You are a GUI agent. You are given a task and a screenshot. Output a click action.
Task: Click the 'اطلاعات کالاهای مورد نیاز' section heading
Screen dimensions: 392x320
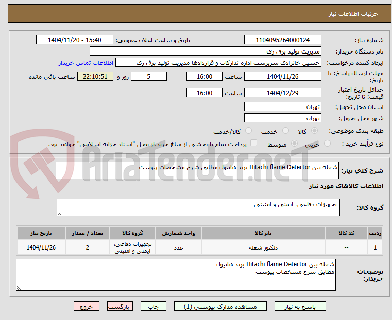(346, 186)
